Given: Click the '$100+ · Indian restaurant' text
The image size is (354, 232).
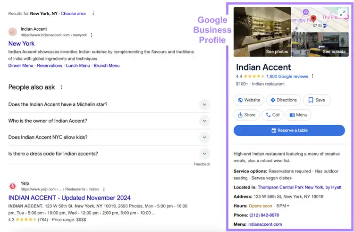Looking at the screenshot, I should (260, 84).
